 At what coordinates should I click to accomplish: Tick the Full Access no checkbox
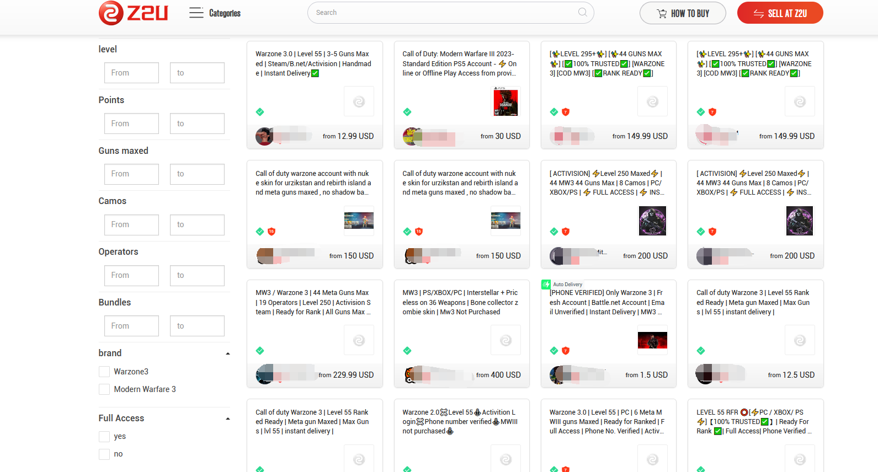click(x=104, y=454)
